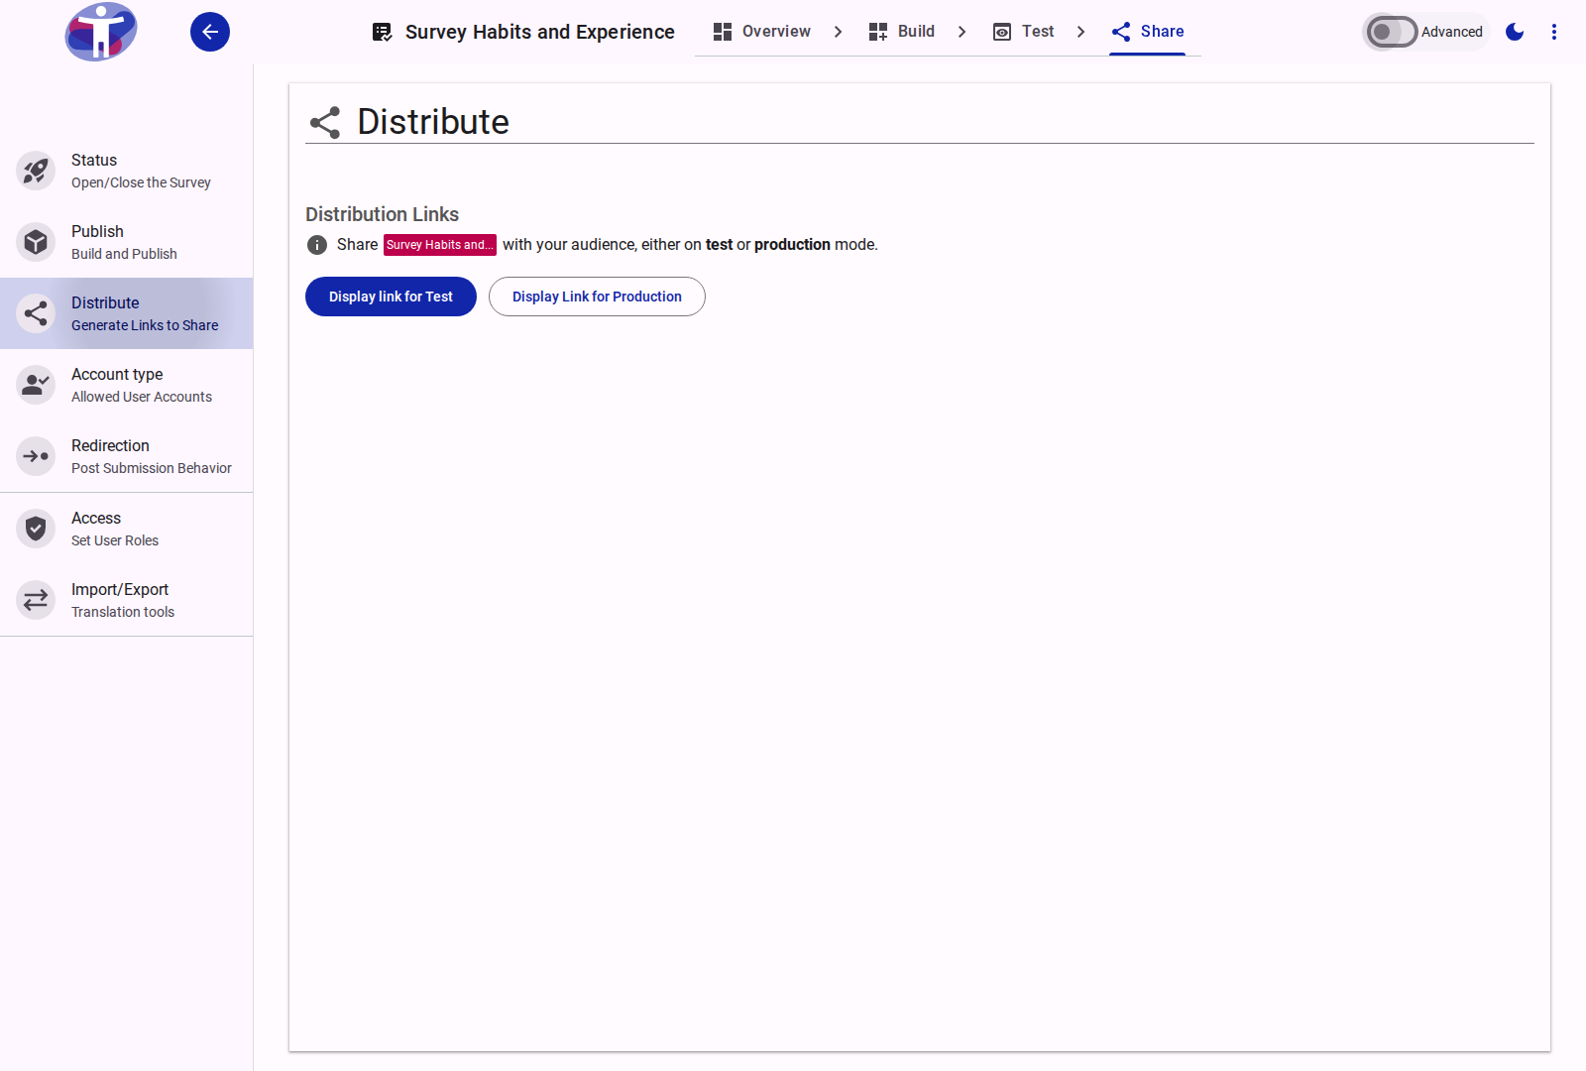Image resolution: width=1586 pixels, height=1071 pixels.
Task: Click the bold word production
Action: 792,245
